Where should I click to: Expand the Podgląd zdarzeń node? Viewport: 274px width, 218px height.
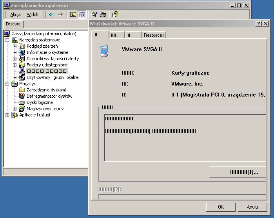click(15, 46)
